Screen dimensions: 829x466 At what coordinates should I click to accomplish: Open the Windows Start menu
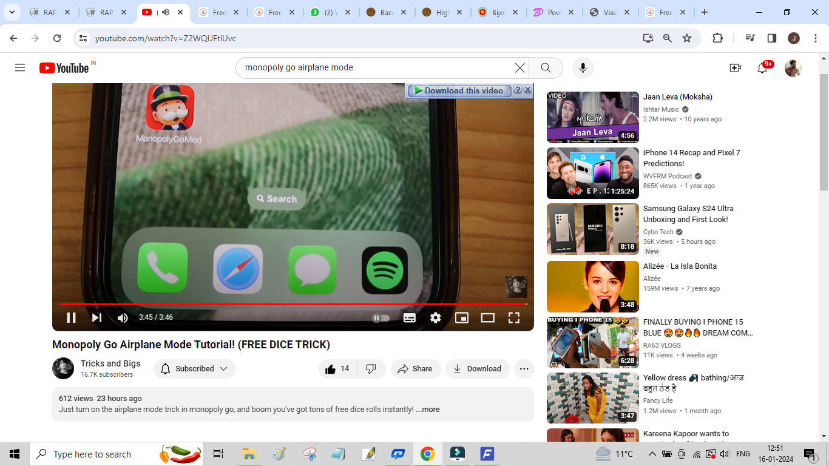point(15,454)
